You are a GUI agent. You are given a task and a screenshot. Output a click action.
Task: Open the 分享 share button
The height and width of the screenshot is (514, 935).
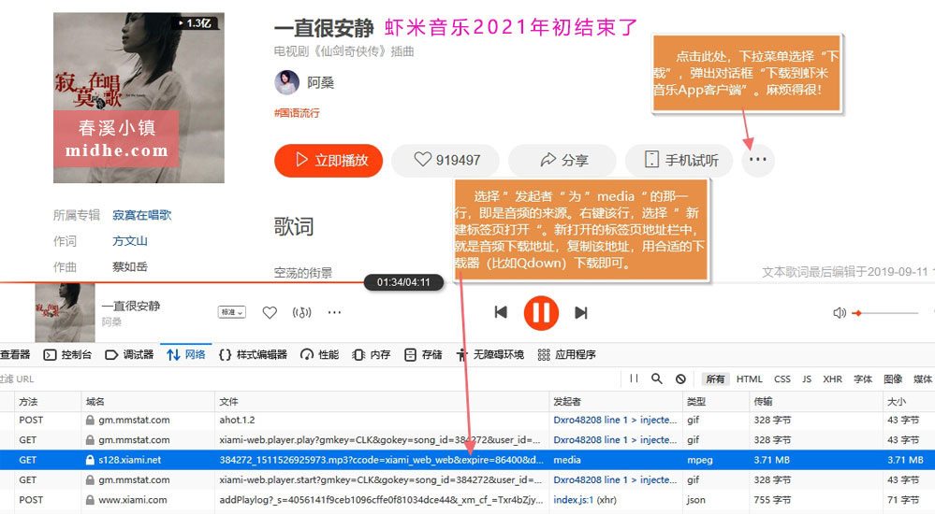563,160
